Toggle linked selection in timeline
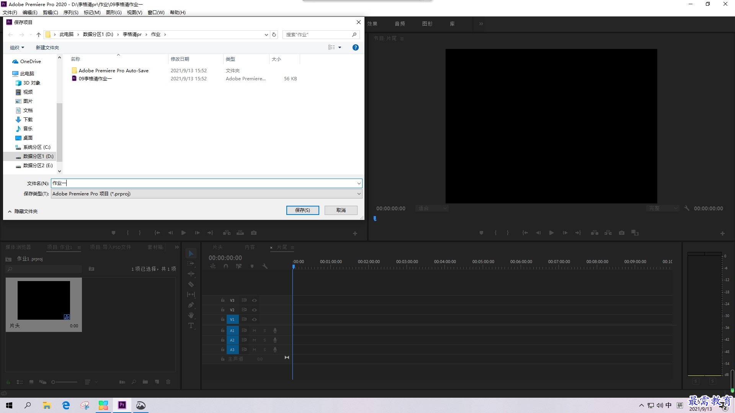The image size is (735, 413). 239,266
